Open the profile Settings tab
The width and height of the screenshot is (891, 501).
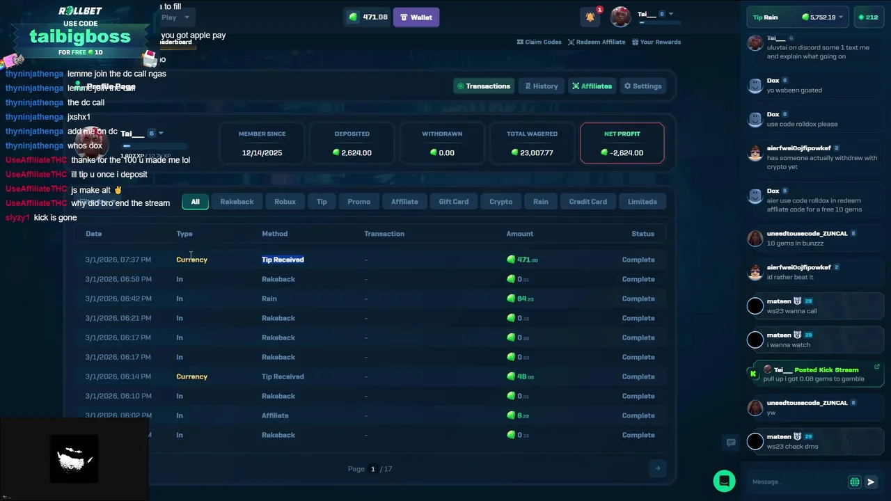coord(642,86)
